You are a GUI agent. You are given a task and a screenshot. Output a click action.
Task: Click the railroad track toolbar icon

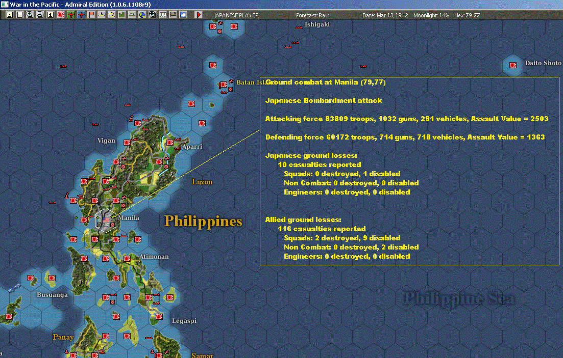click(173, 15)
